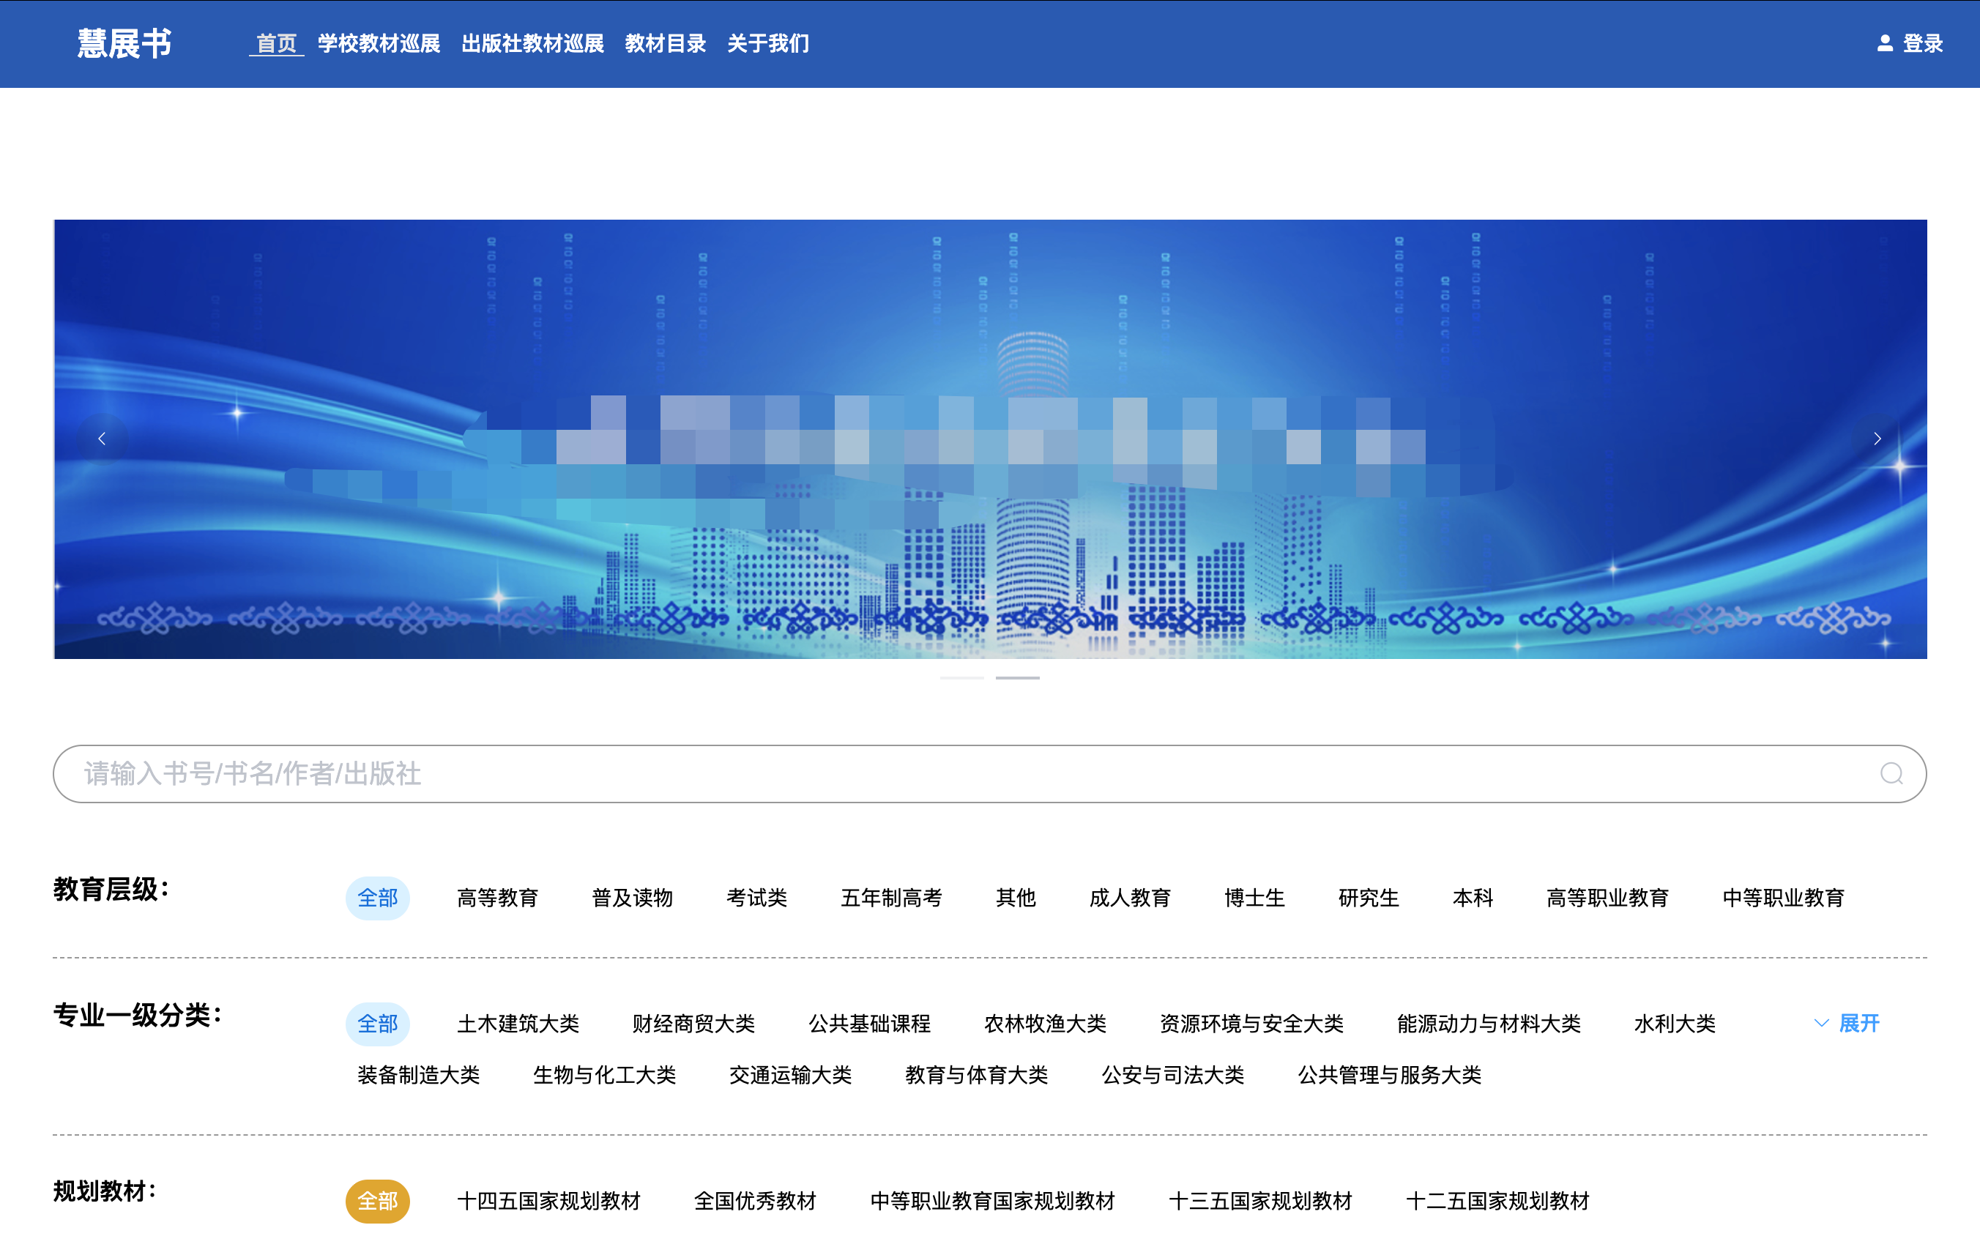Select 其他 education level
Viewport: 1980px width, 1236px height.
(1016, 898)
